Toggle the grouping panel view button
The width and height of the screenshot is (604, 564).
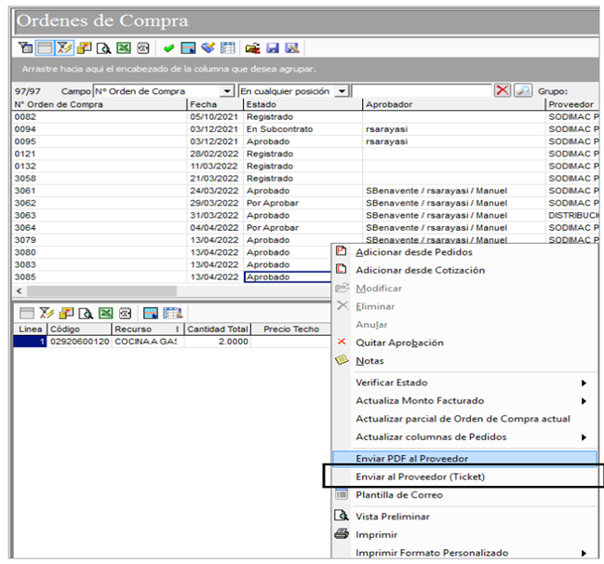tap(45, 48)
